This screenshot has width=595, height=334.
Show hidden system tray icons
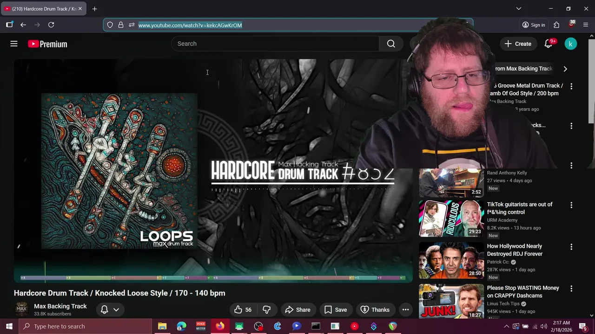click(x=506, y=327)
